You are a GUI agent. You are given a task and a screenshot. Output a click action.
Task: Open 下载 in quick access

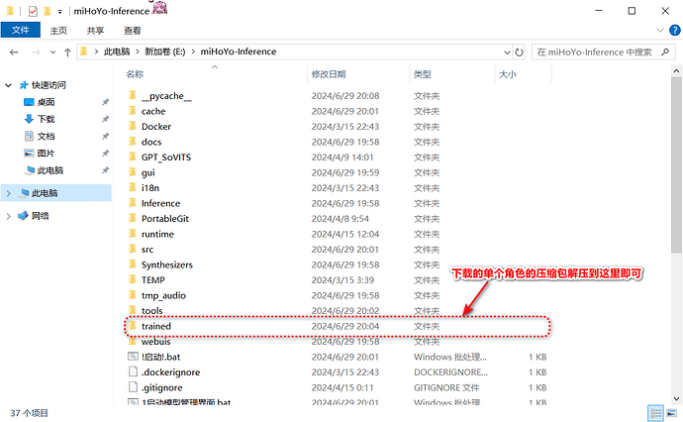coord(46,119)
